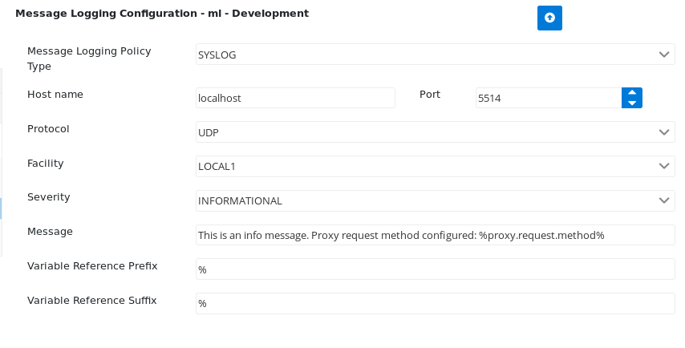Viewport: 685px width, 348px height.
Task: Click the Message text field
Action: pos(435,236)
